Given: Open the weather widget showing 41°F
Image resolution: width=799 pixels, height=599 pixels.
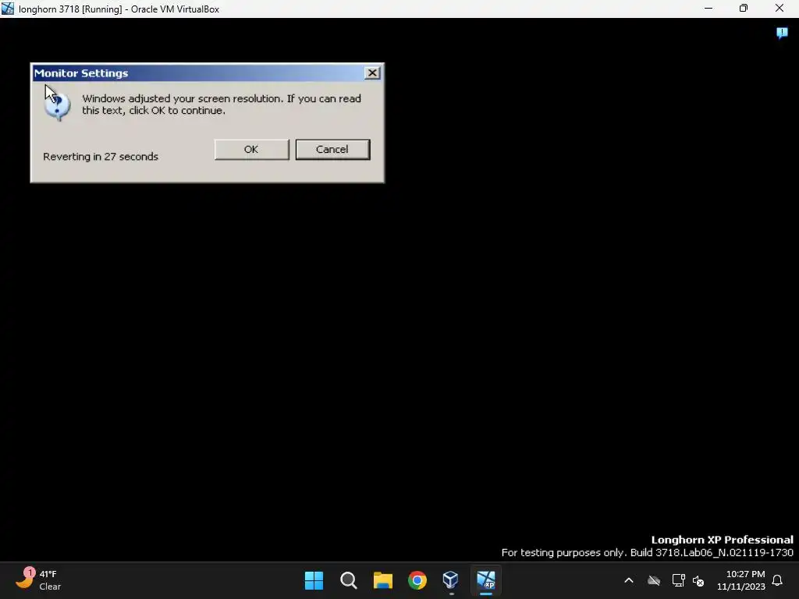Looking at the screenshot, I should [39, 580].
